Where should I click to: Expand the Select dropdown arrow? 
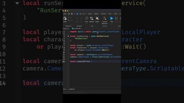[97, 23]
